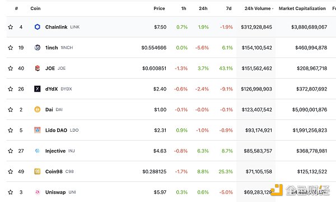The width and height of the screenshot is (336, 202).
Task: Sort table by Market Capitalization header
Action: 302,8
